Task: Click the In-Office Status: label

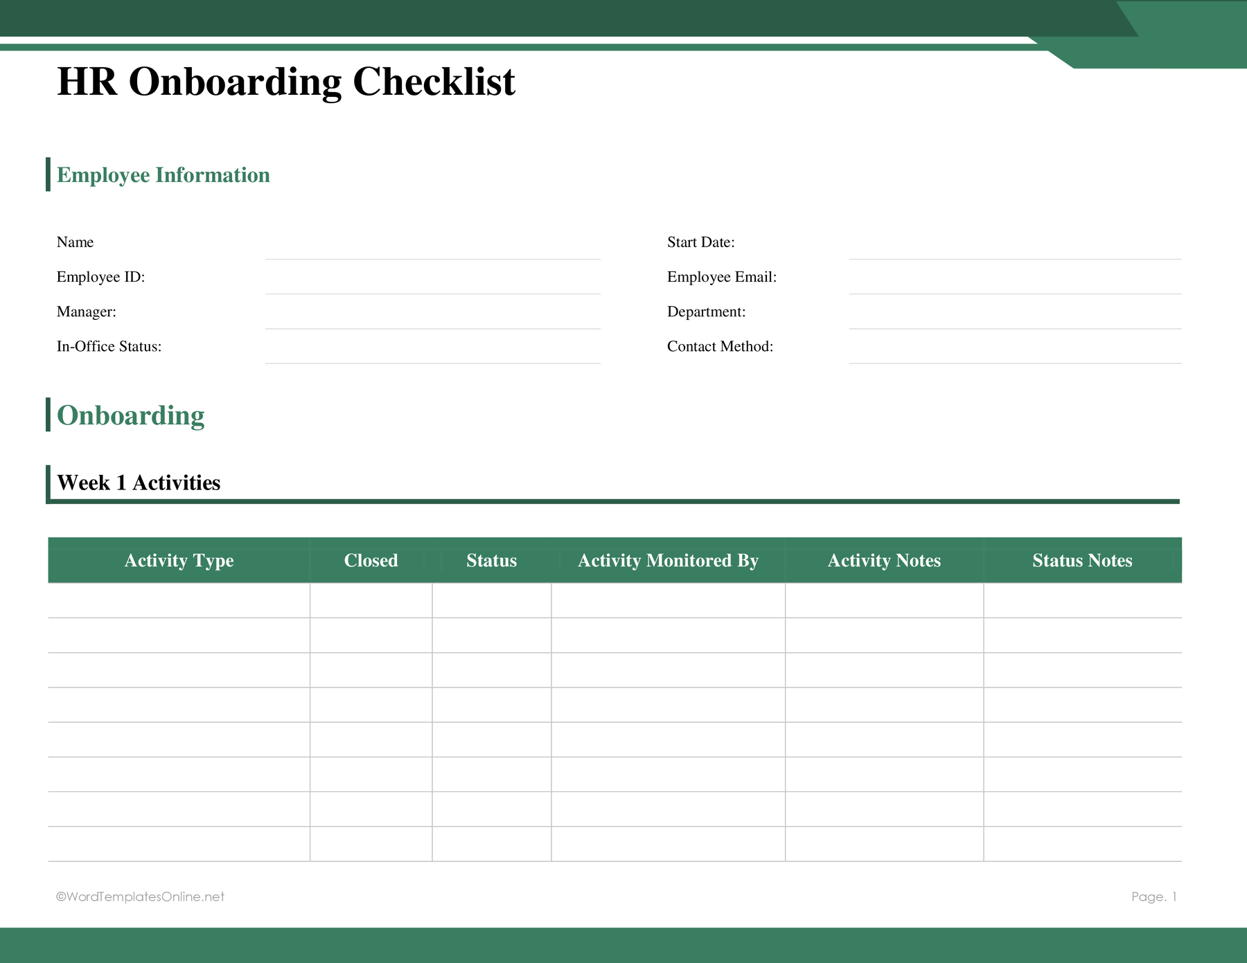Action: [x=109, y=346]
